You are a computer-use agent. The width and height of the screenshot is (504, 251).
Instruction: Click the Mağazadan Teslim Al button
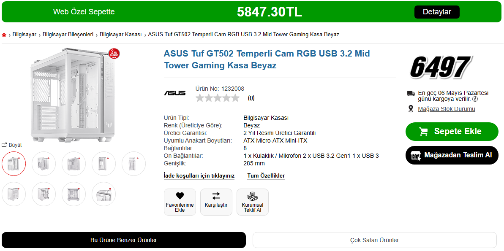(452, 155)
